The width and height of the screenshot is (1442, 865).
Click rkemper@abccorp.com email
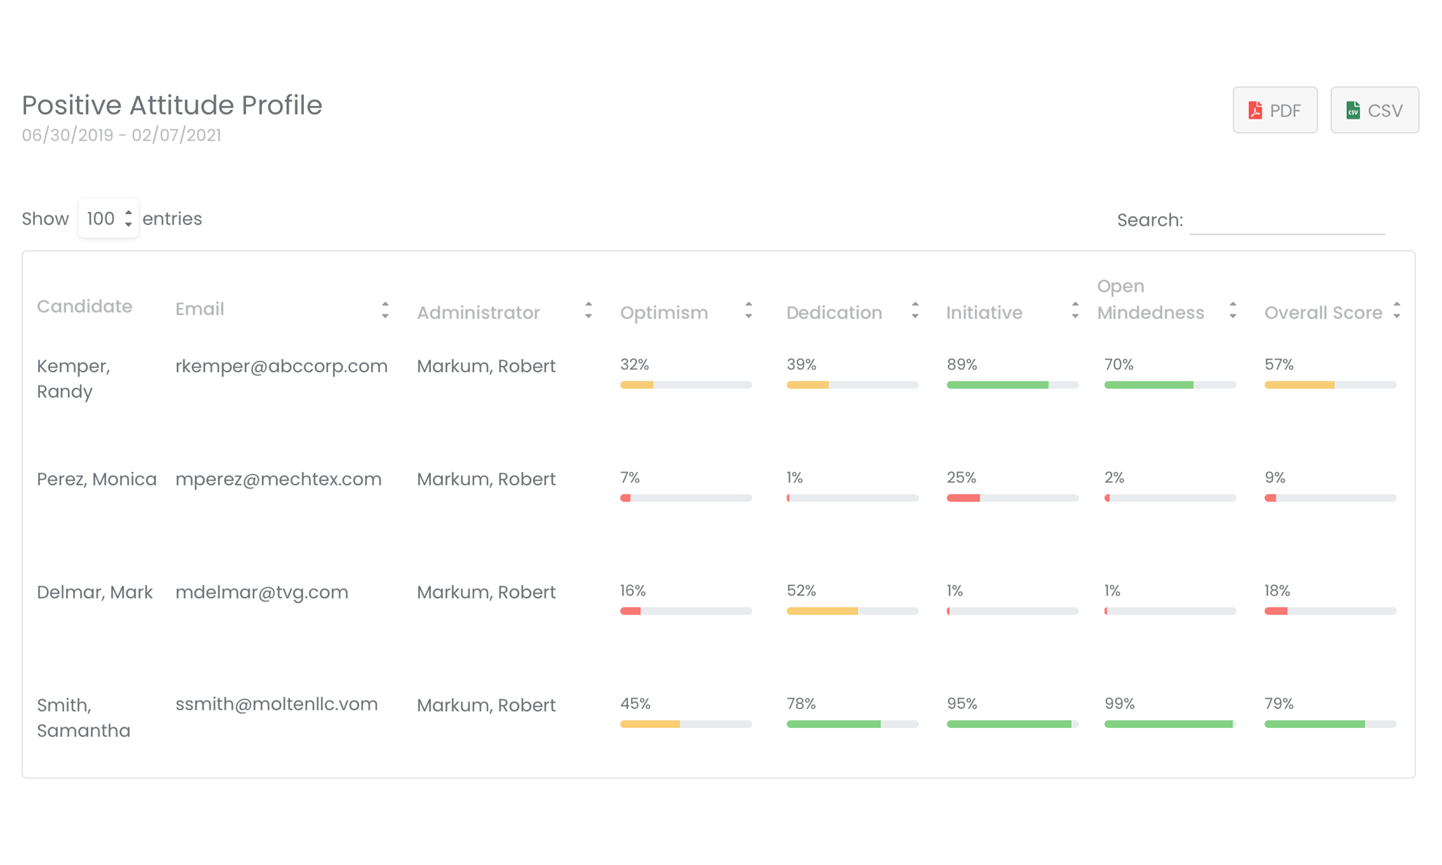pos(281,366)
